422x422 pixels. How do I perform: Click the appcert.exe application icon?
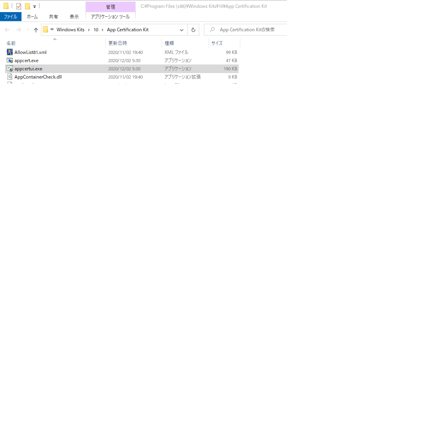[10, 60]
